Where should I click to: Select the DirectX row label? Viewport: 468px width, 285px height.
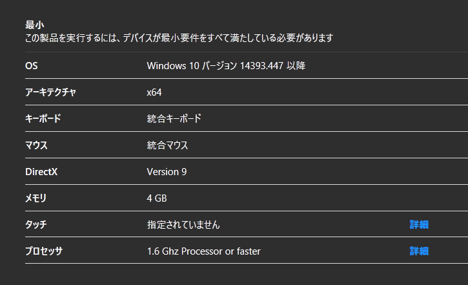(41, 172)
